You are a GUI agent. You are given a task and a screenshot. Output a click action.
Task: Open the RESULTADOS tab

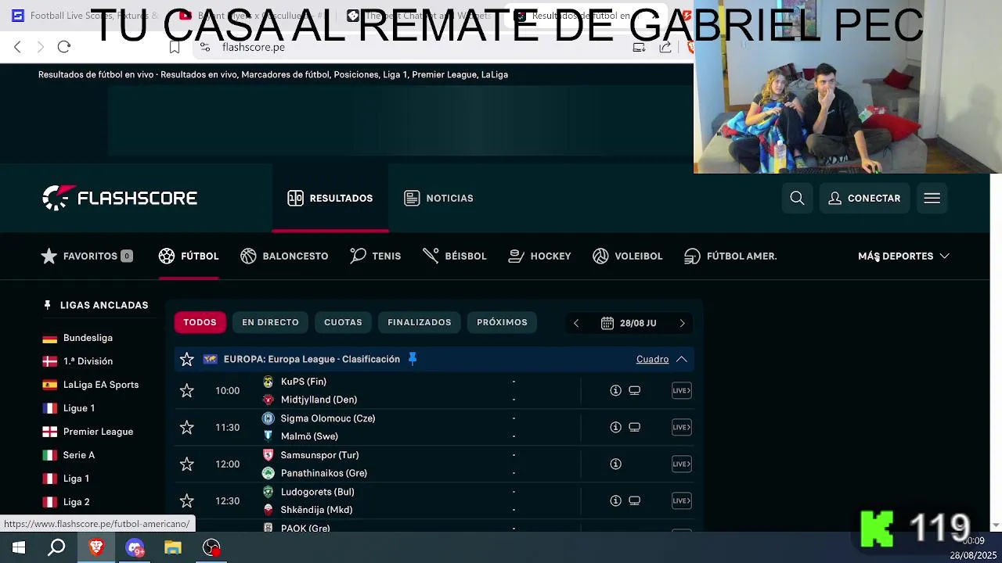click(x=330, y=199)
